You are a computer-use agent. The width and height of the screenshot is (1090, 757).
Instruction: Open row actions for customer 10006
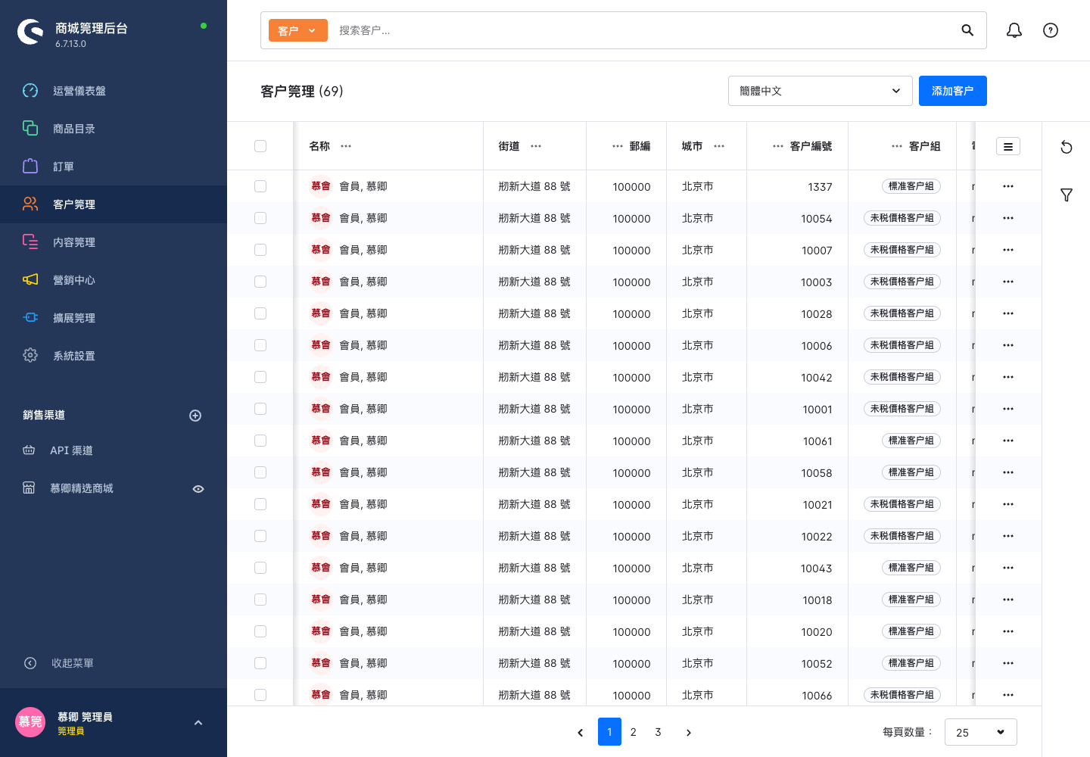coord(1008,345)
